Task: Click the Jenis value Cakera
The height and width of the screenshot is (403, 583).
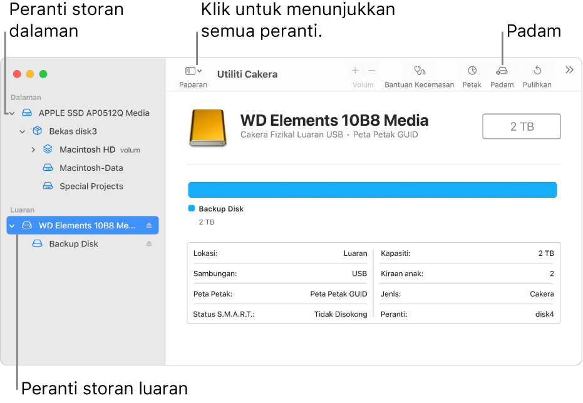Action: pos(542,293)
